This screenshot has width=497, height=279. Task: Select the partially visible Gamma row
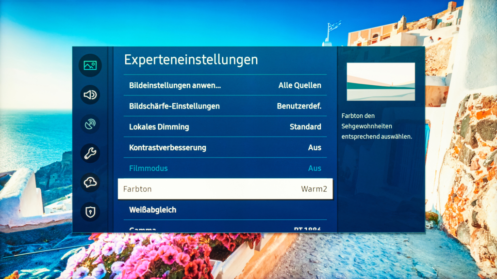click(224, 229)
